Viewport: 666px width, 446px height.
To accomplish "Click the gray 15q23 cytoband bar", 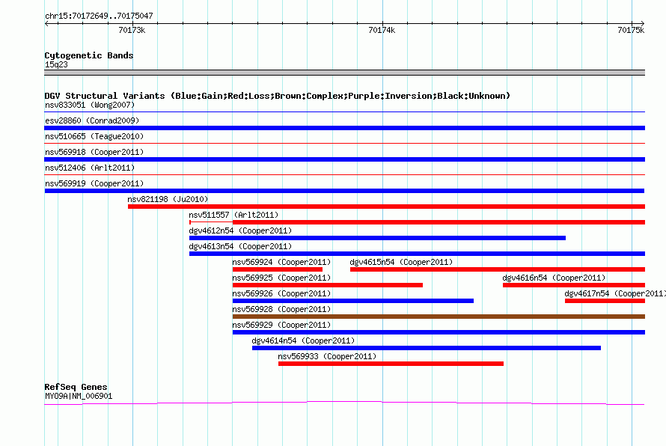I will (344, 73).
